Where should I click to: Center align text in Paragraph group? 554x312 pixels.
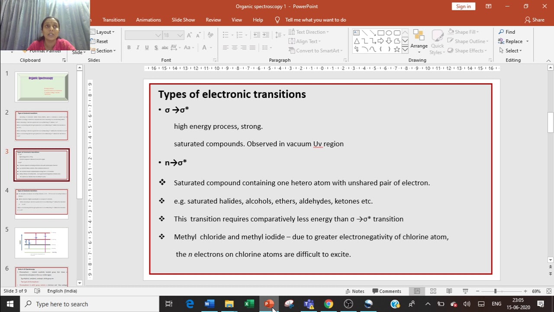(x=235, y=48)
